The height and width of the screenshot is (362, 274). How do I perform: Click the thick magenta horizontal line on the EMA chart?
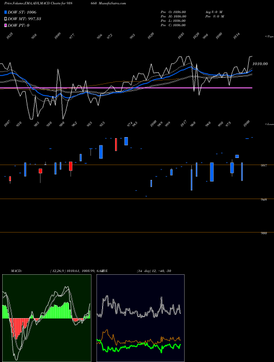(126, 88)
